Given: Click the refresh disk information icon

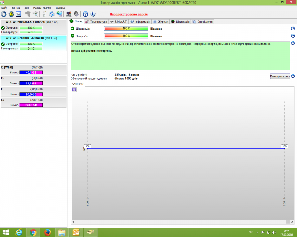Looking at the screenshot, I should [x=4, y=14].
